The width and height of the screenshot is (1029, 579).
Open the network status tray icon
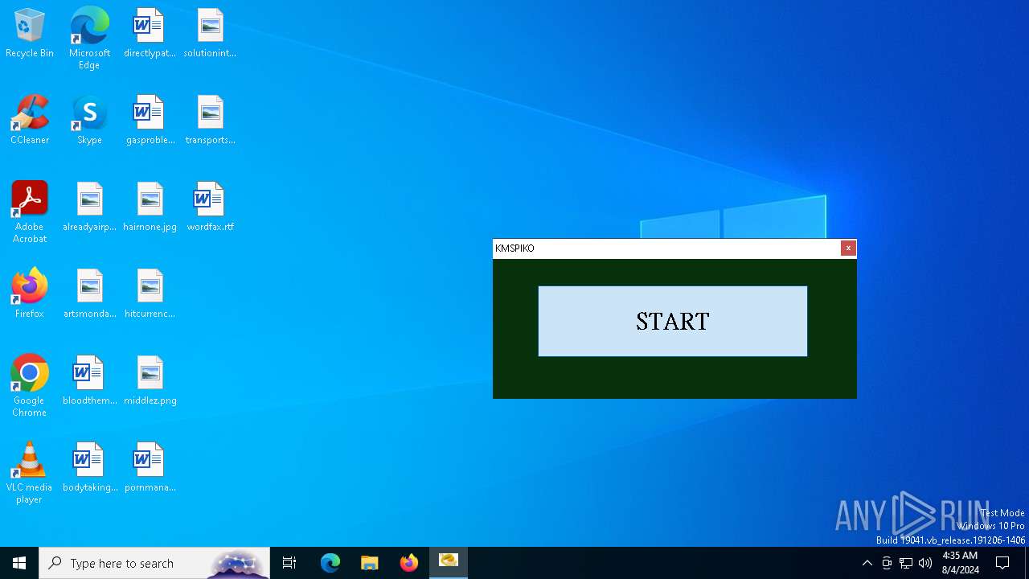[x=906, y=563]
